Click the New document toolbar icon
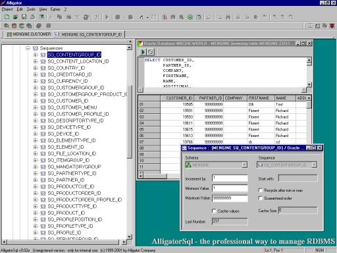 7,17
